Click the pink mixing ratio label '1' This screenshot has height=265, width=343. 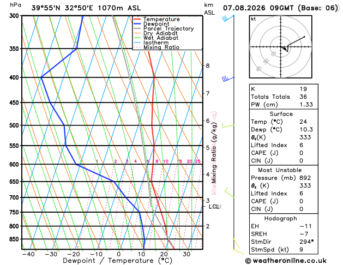(97, 161)
